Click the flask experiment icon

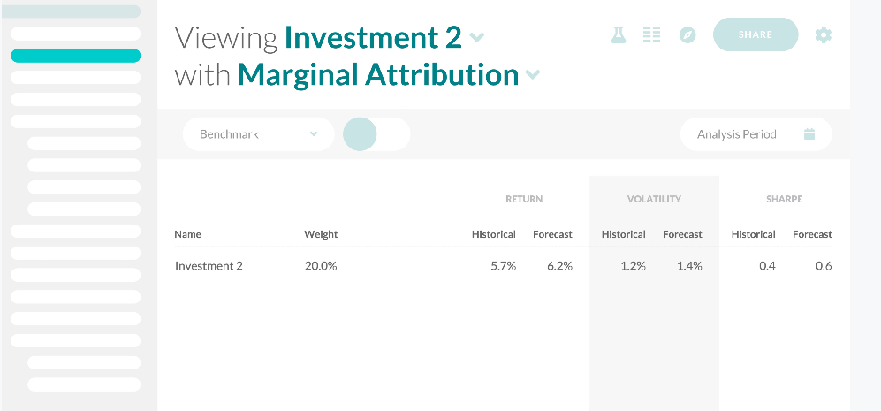click(x=619, y=35)
